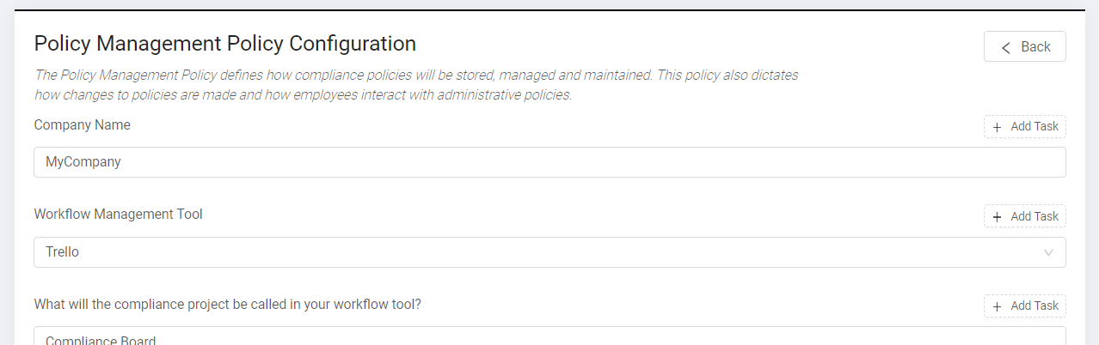
Task: Click the "Back" text label
Action: 1035,47
